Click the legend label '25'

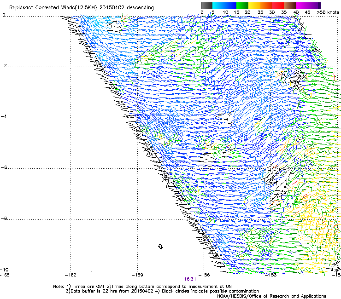[x=260, y=12]
